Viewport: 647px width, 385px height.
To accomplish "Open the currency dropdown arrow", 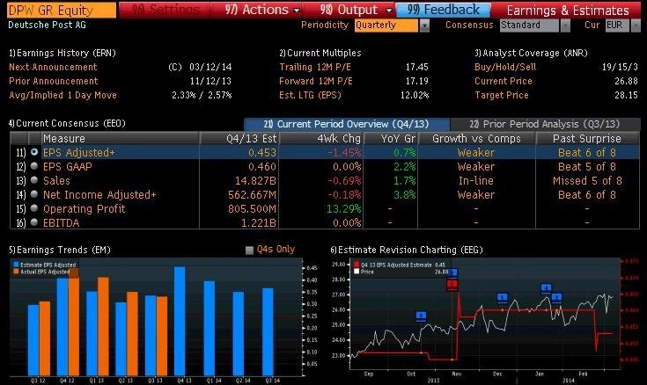I will click(x=636, y=25).
